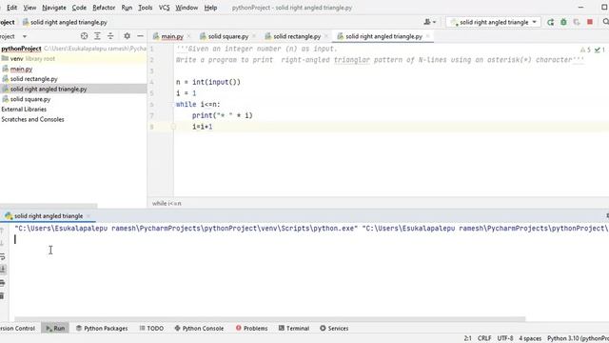The width and height of the screenshot is (609, 343).
Task: Click typo indicator checkmark showing 1
Action: click(x=599, y=50)
